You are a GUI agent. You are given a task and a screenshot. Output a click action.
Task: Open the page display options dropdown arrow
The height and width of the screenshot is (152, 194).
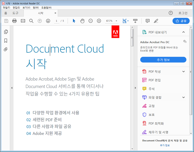tap(128, 21)
